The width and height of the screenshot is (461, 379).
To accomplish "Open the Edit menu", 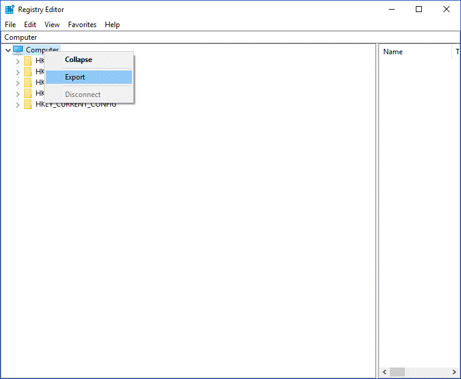I will tap(30, 25).
